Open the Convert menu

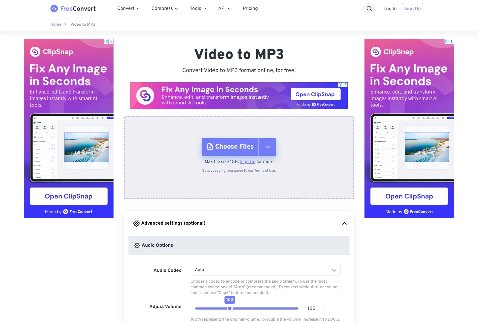(128, 8)
